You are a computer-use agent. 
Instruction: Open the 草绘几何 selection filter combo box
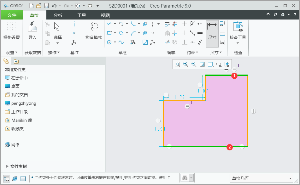[261, 178]
